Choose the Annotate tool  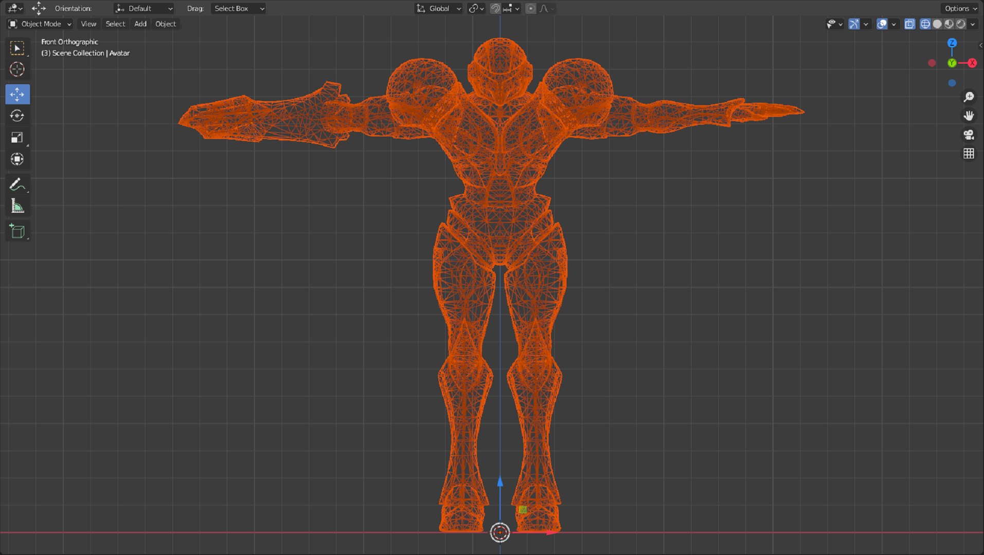(17, 184)
